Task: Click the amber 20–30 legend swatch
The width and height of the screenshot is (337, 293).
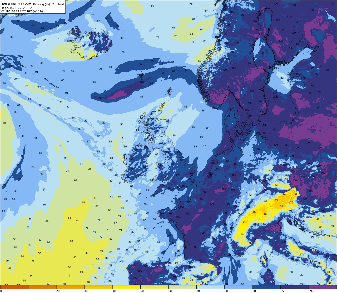Action: point(70,287)
